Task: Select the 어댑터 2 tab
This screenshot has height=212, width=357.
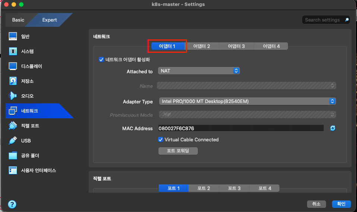Action: click(x=202, y=46)
